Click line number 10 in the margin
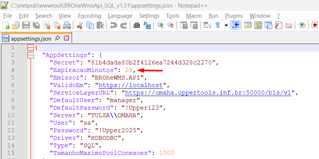 pyautogui.click(x=11, y=115)
